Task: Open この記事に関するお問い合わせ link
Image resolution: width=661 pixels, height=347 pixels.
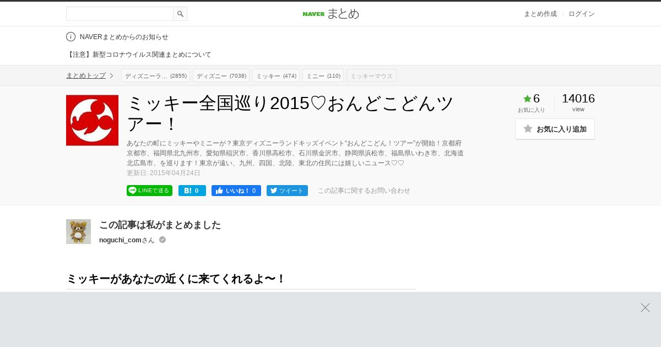Action: pos(364,191)
